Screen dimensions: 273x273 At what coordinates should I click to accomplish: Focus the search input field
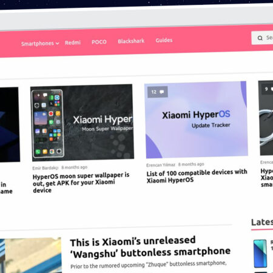262,38
